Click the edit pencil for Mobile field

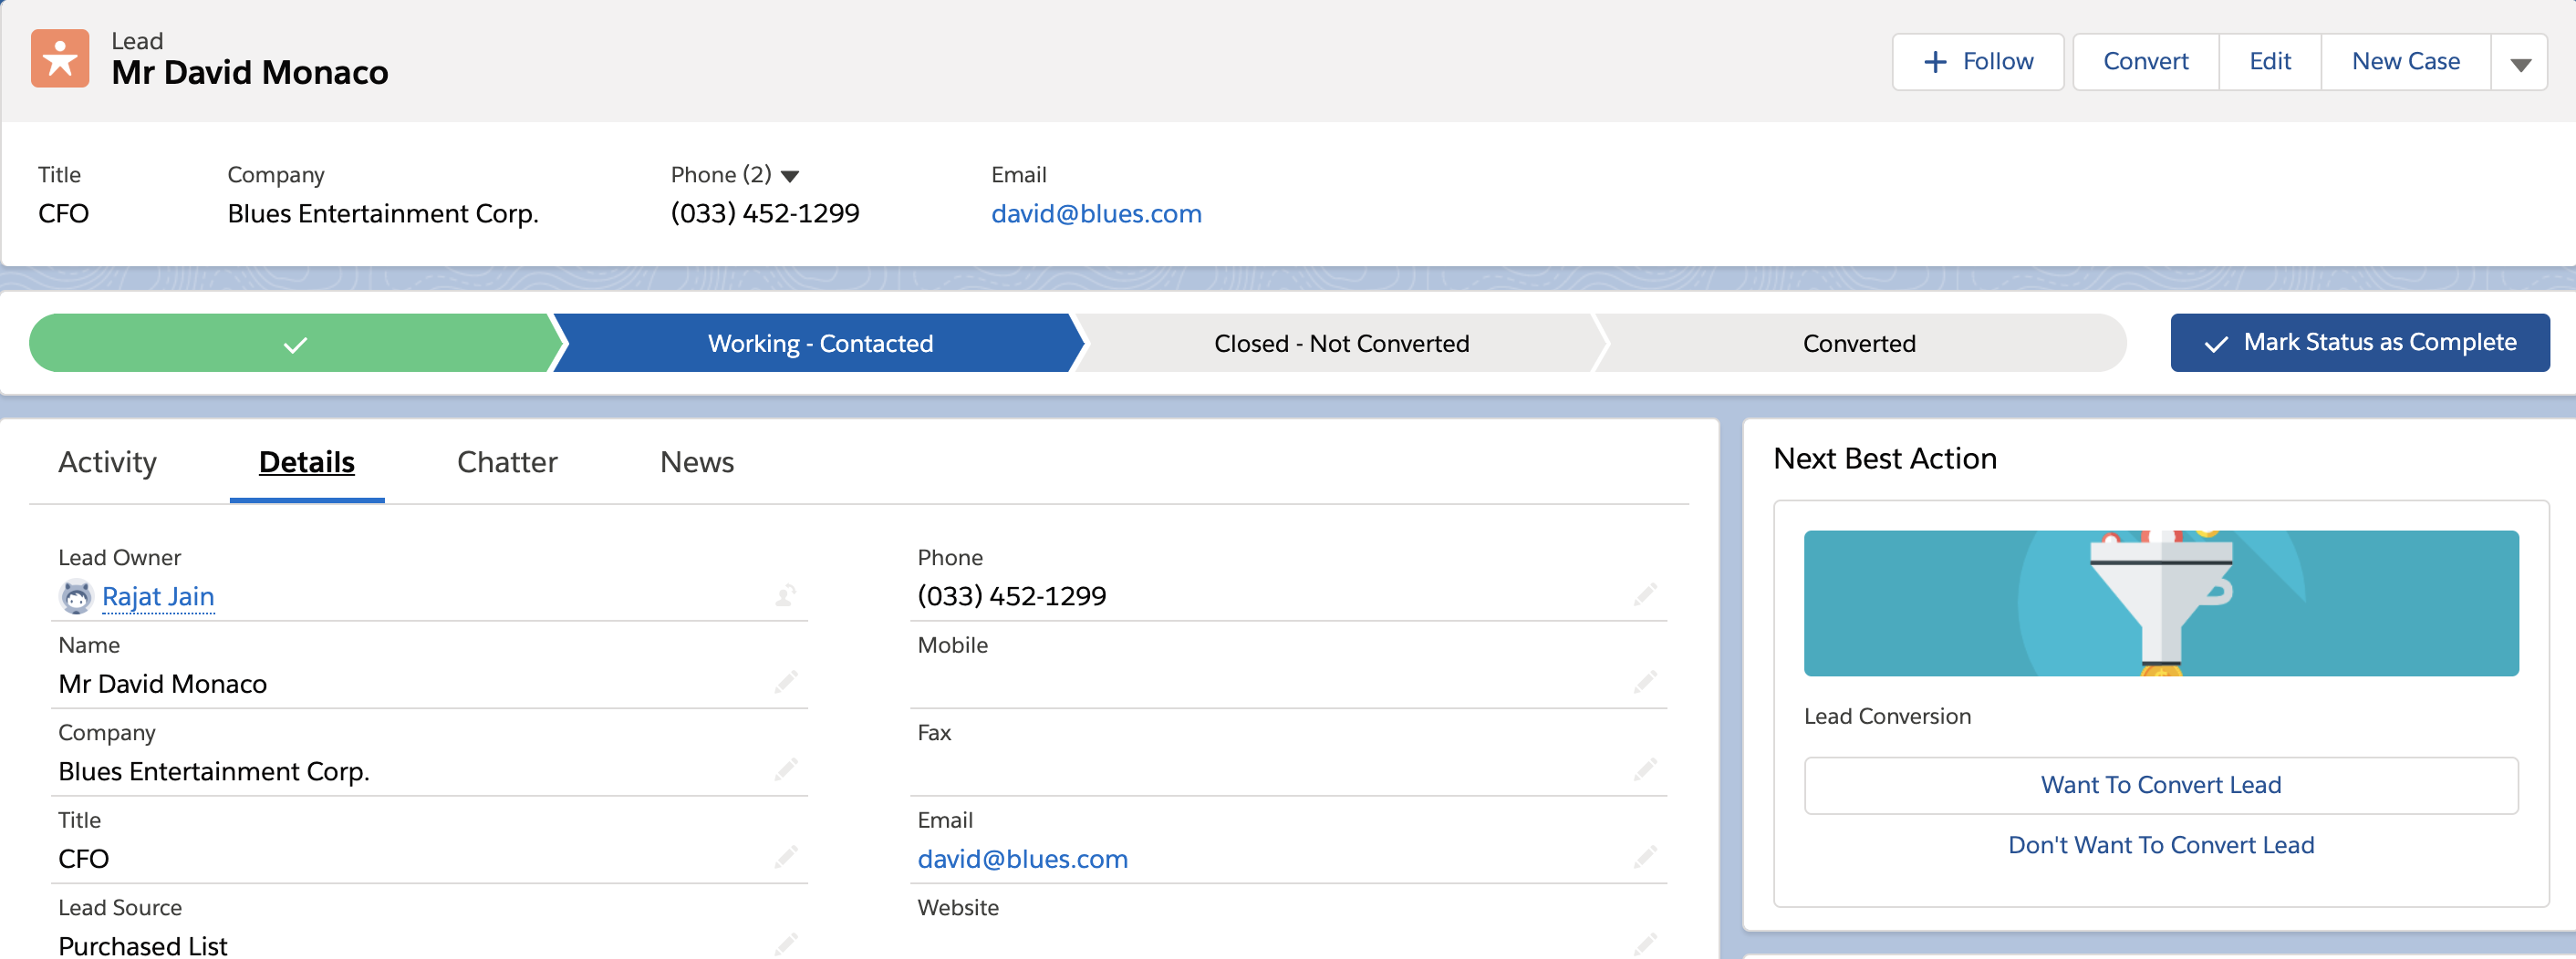point(1645,682)
